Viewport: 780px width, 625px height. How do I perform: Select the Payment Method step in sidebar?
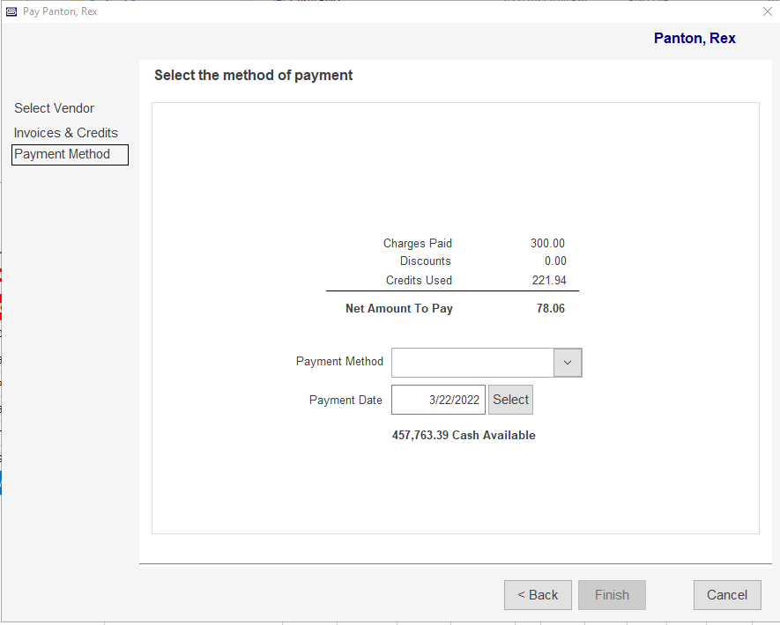coord(70,155)
